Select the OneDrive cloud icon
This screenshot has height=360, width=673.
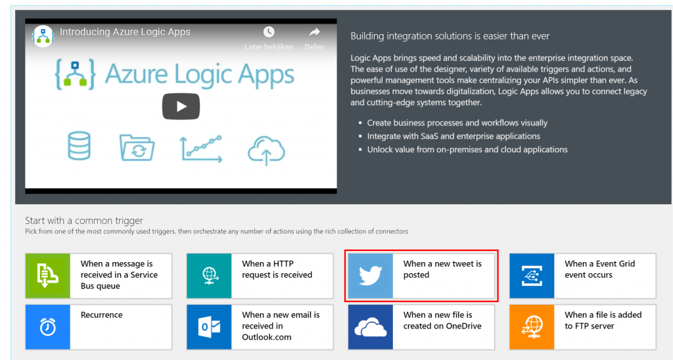coord(371,327)
